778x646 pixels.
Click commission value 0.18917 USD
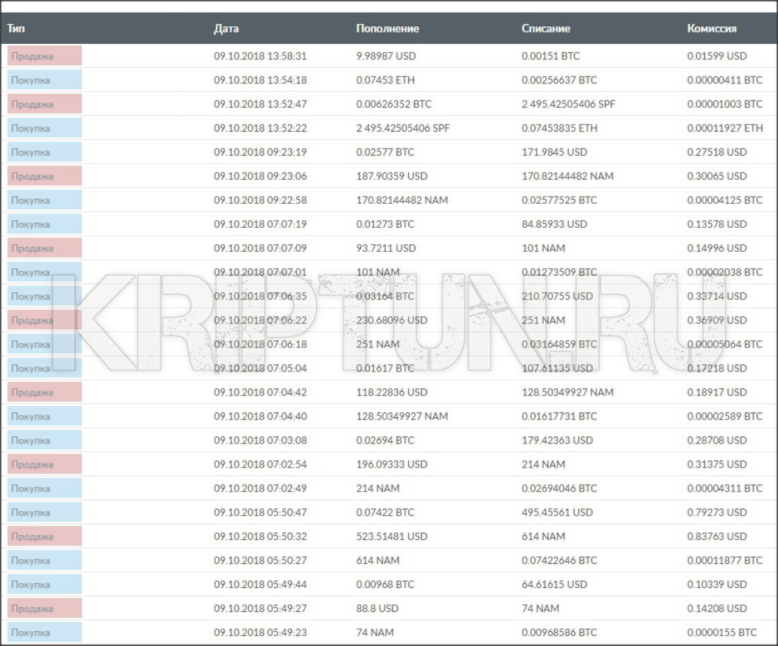[x=717, y=392]
